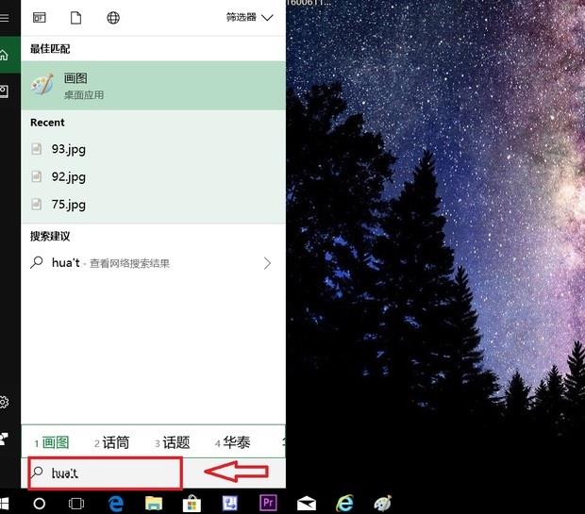Expand the hamburger menu in sidebar
Screen dimensions: 585x514
point(5,18)
